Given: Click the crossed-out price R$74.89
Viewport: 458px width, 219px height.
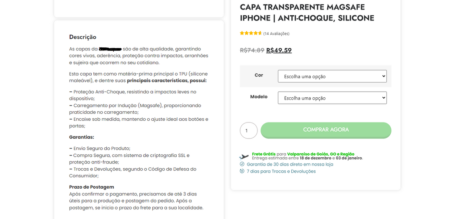Looking at the screenshot, I should [252, 50].
